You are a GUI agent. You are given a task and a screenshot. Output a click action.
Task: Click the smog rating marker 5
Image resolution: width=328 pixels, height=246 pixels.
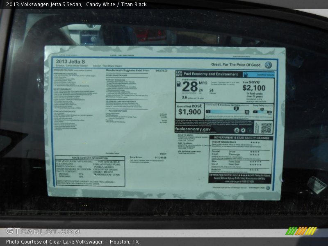point(261,109)
